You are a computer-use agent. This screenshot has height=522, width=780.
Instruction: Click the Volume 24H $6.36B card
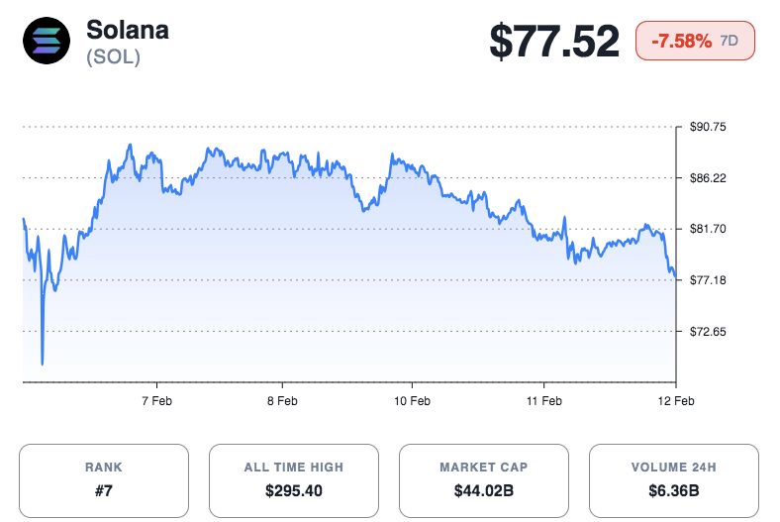[x=674, y=480]
